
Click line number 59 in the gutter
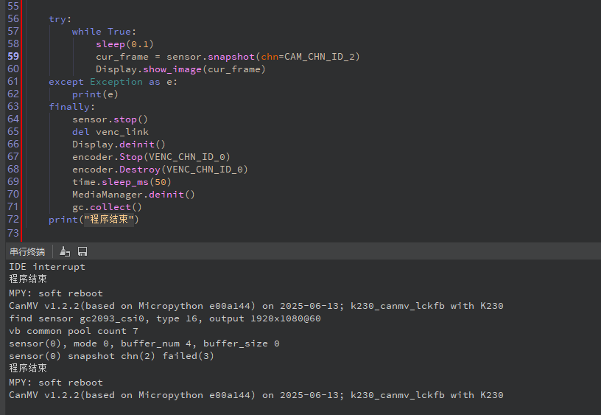coord(13,56)
